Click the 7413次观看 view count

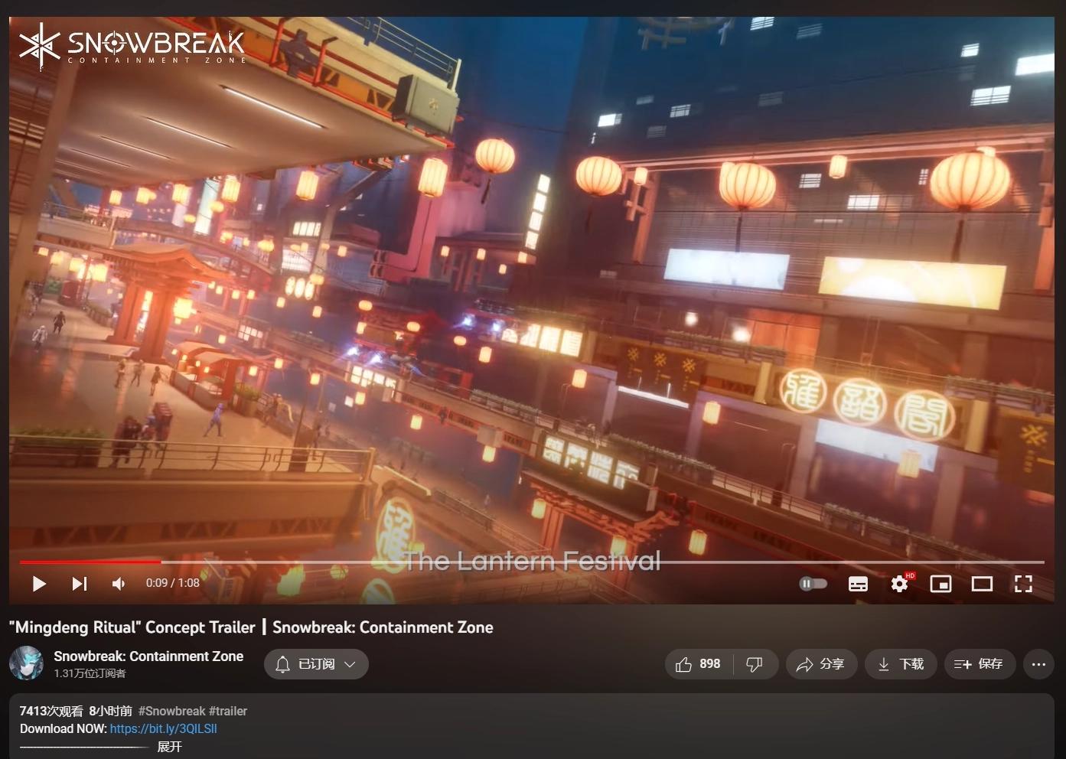(51, 711)
